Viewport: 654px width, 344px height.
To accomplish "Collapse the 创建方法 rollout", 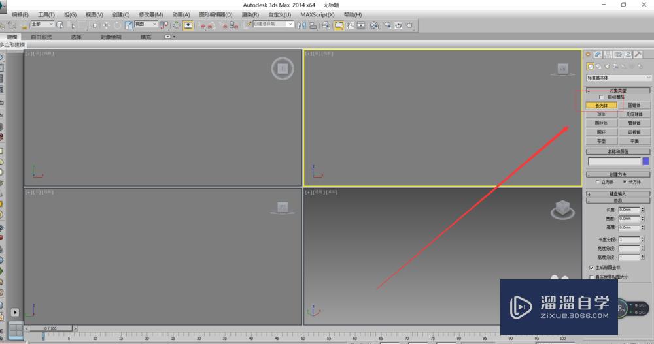I will [618, 174].
